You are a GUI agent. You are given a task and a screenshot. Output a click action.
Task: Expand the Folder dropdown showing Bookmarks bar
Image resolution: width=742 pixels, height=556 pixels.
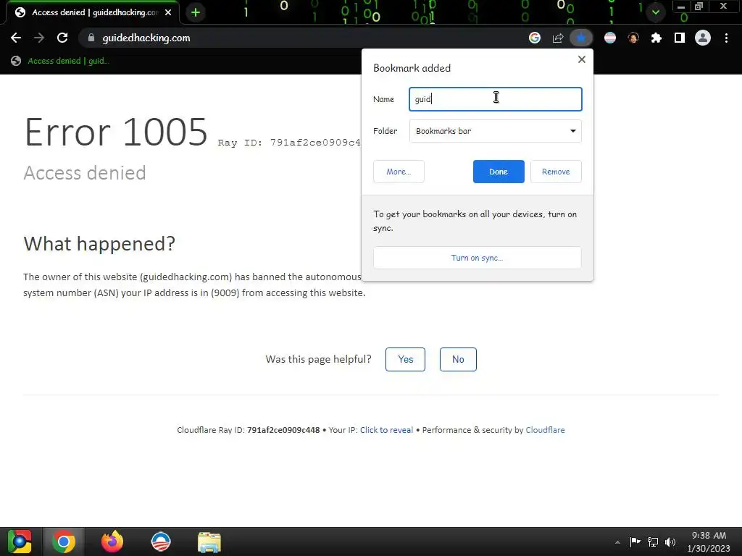click(496, 131)
